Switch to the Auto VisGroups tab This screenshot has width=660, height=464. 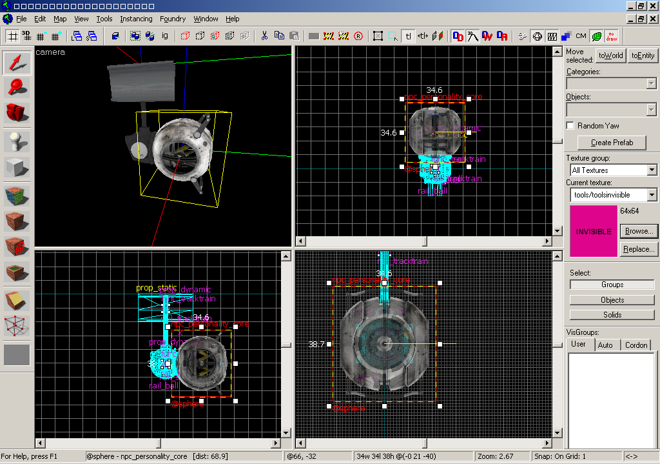coord(605,345)
